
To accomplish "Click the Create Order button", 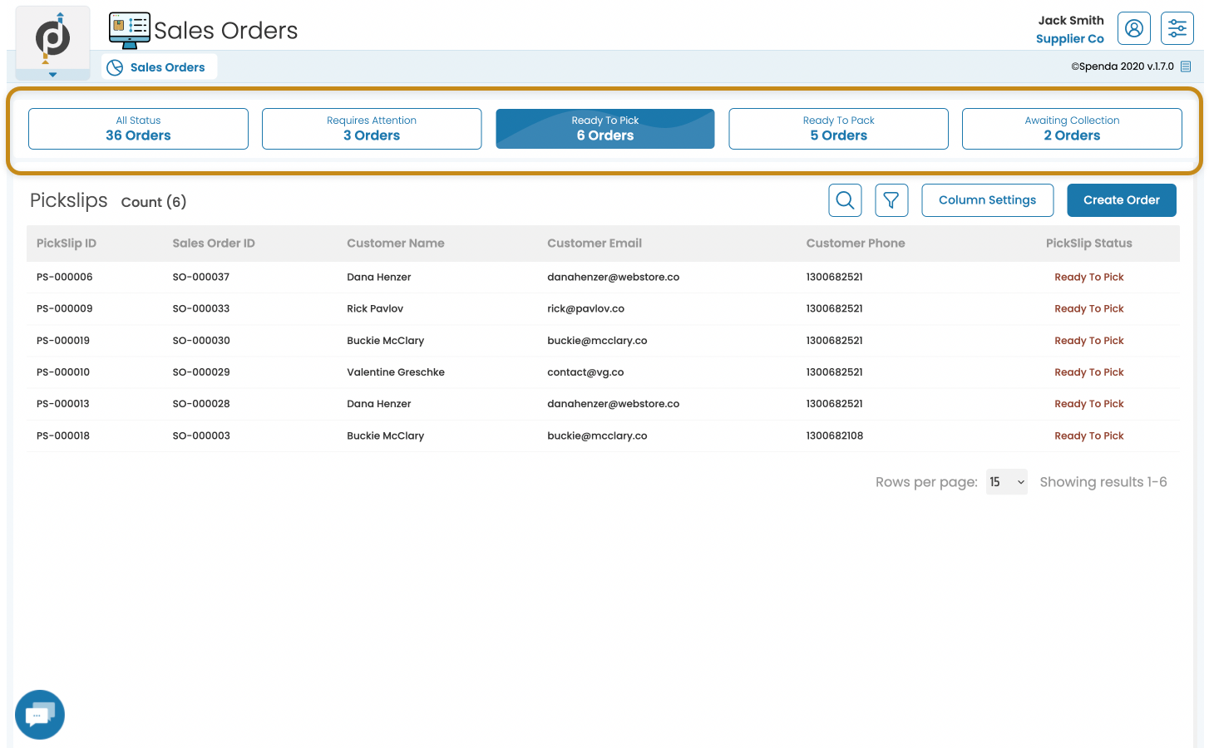I will [x=1121, y=200].
